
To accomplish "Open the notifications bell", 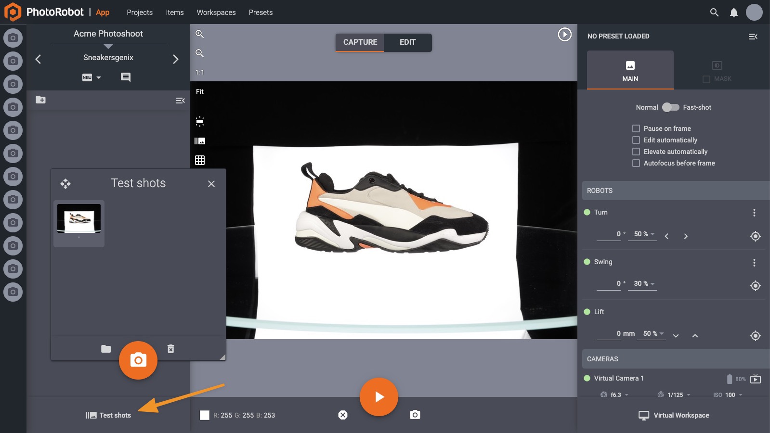I will point(733,13).
